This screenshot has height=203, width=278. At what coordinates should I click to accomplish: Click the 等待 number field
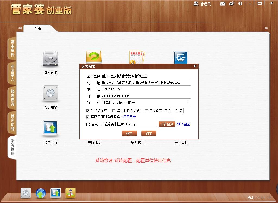click(175, 111)
